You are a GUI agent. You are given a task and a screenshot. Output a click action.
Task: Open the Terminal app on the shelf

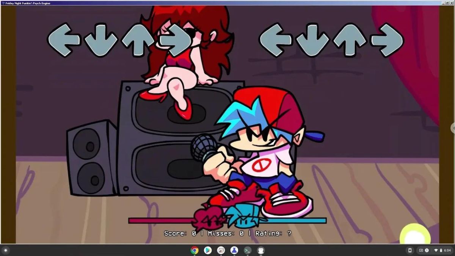click(x=247, y=250)
